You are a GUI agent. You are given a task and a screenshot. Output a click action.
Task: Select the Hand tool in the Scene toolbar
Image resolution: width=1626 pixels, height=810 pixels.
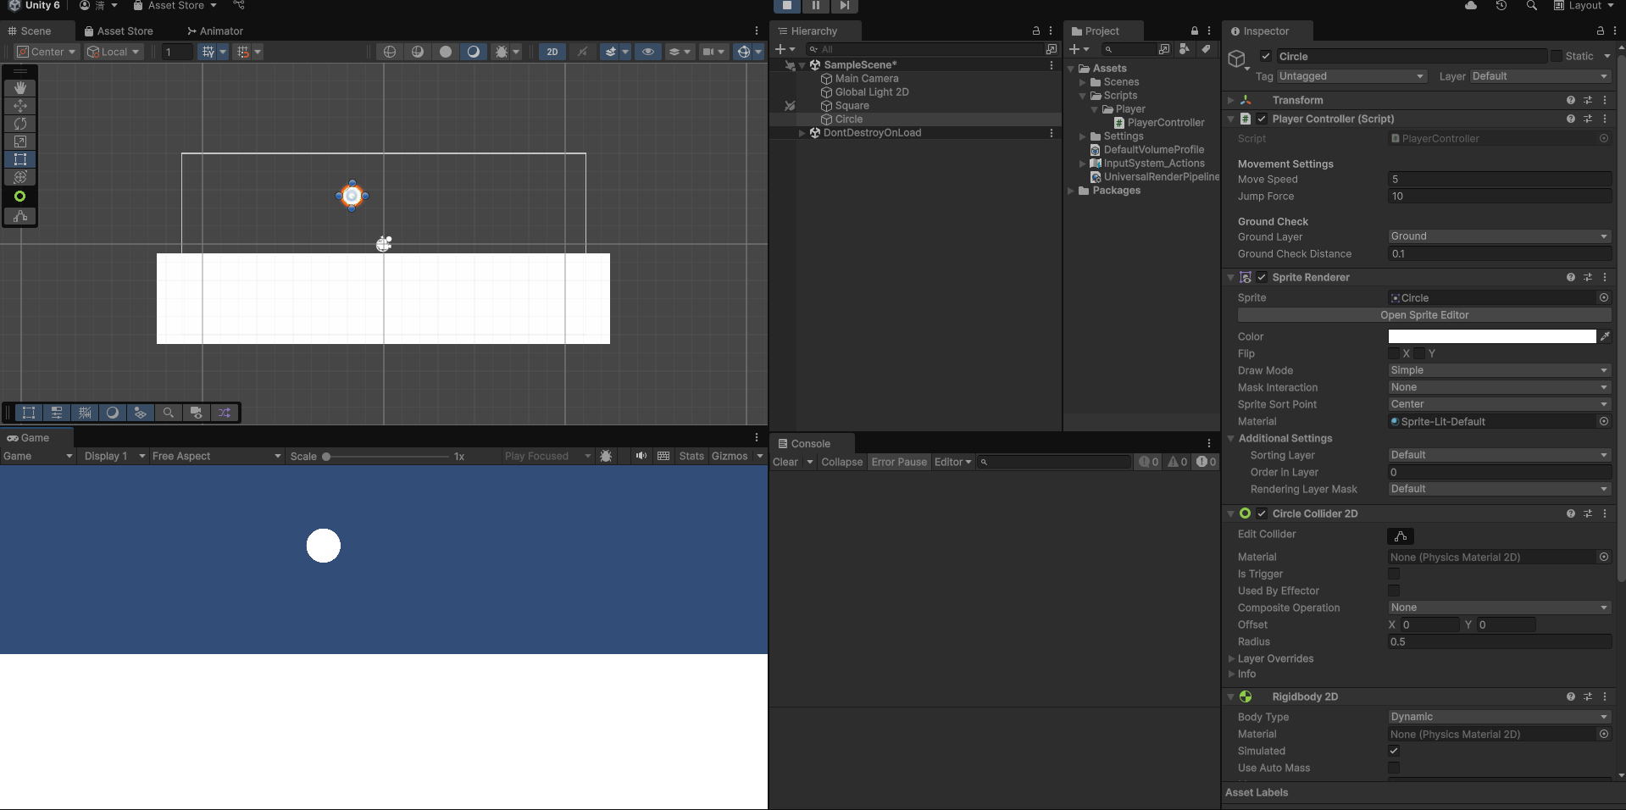pos(19,87)
